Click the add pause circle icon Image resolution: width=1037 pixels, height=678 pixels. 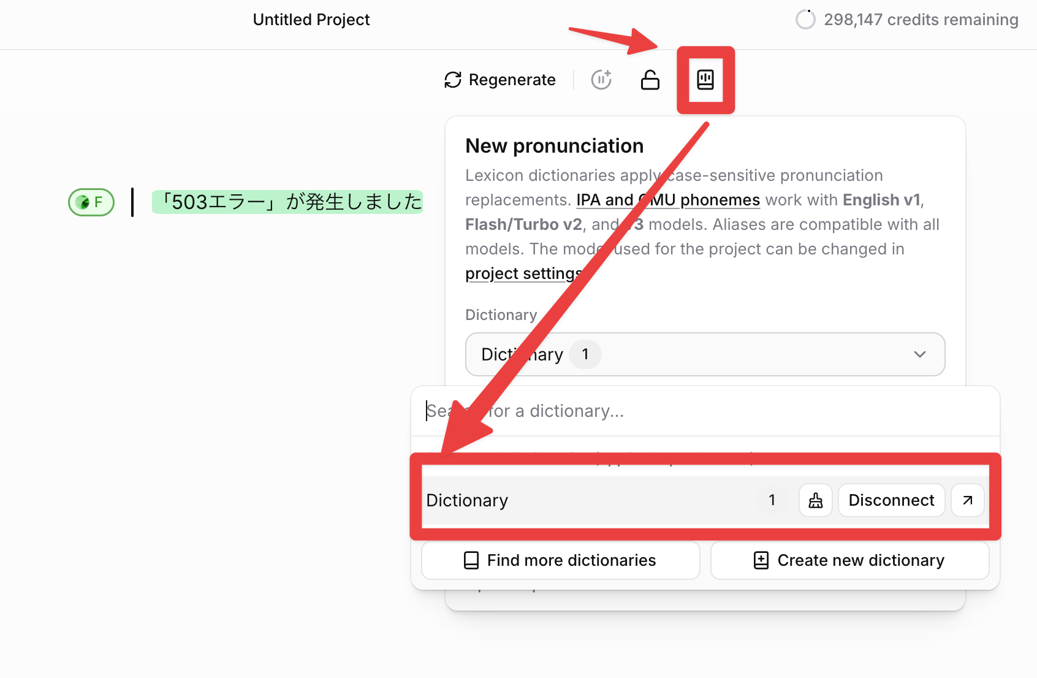point(601,80)
